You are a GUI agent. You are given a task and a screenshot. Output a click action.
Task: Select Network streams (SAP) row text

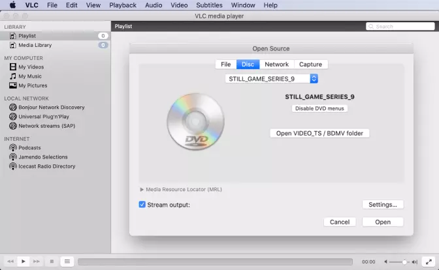point(47,126)
